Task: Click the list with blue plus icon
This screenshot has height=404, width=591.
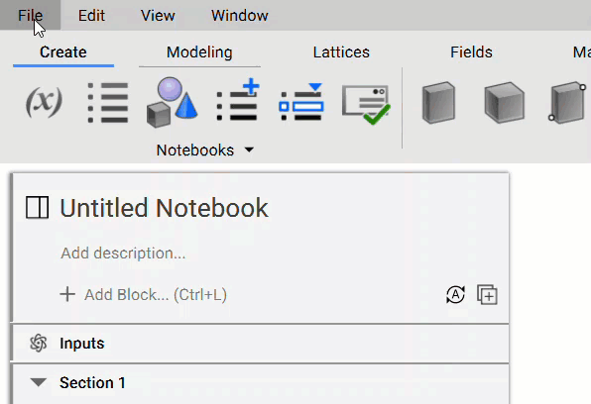Action: 238,100
